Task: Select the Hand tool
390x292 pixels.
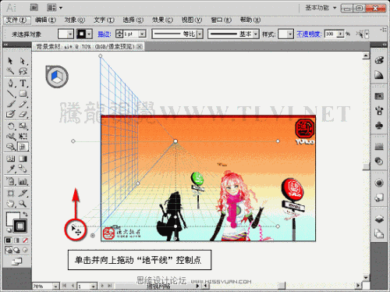Action: [x=10, y=204]
